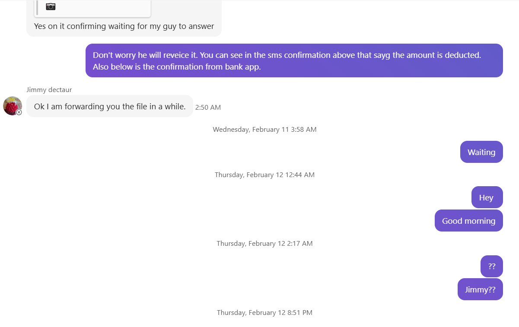
Task: Click Jimmy dectaur's profile avatar
Action: pyautogui.click(x=13, y=106)
